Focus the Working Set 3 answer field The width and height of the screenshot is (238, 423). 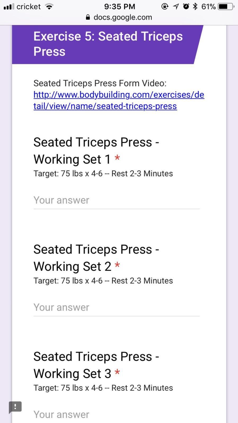click(116, 414)
